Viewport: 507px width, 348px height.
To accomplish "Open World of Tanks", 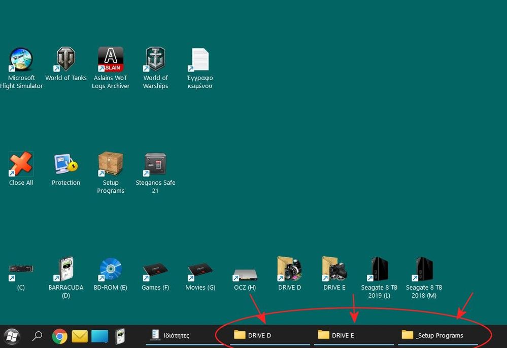I will 65,58.
